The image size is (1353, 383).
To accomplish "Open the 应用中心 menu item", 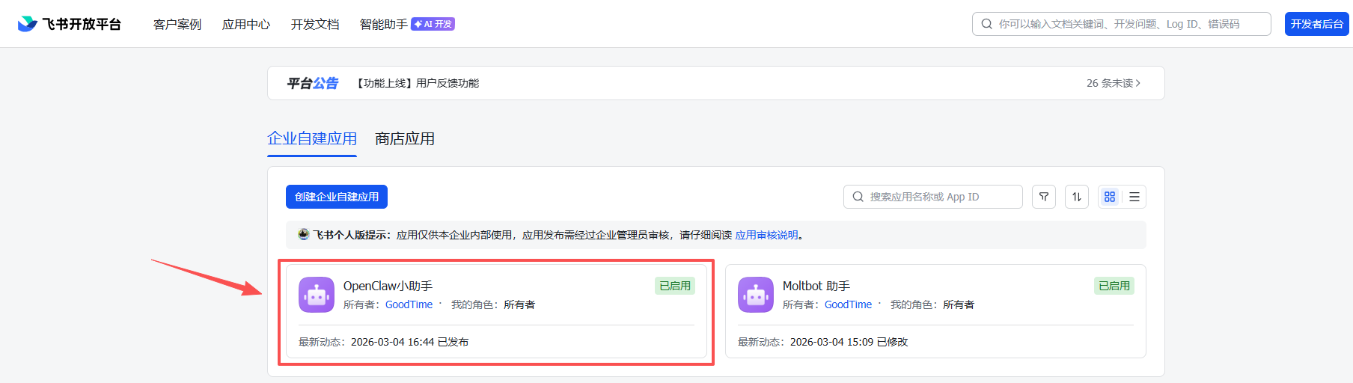I will (x=246, y=24).
